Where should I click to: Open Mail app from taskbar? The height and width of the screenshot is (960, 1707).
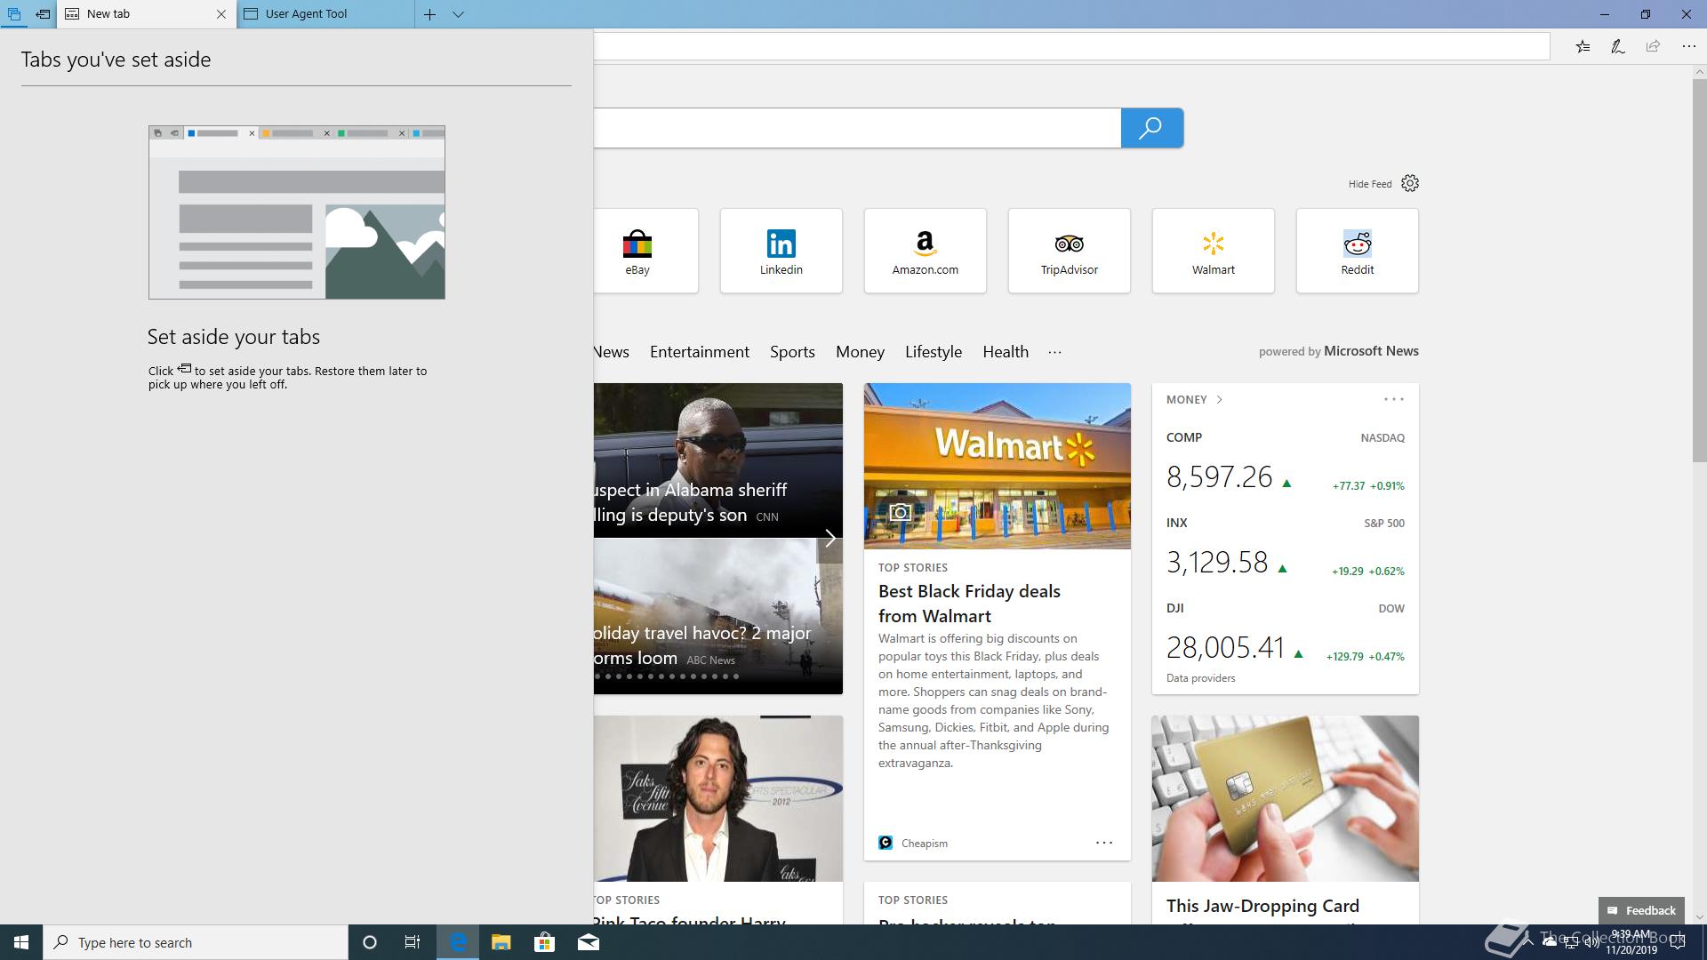click(589, 942)
